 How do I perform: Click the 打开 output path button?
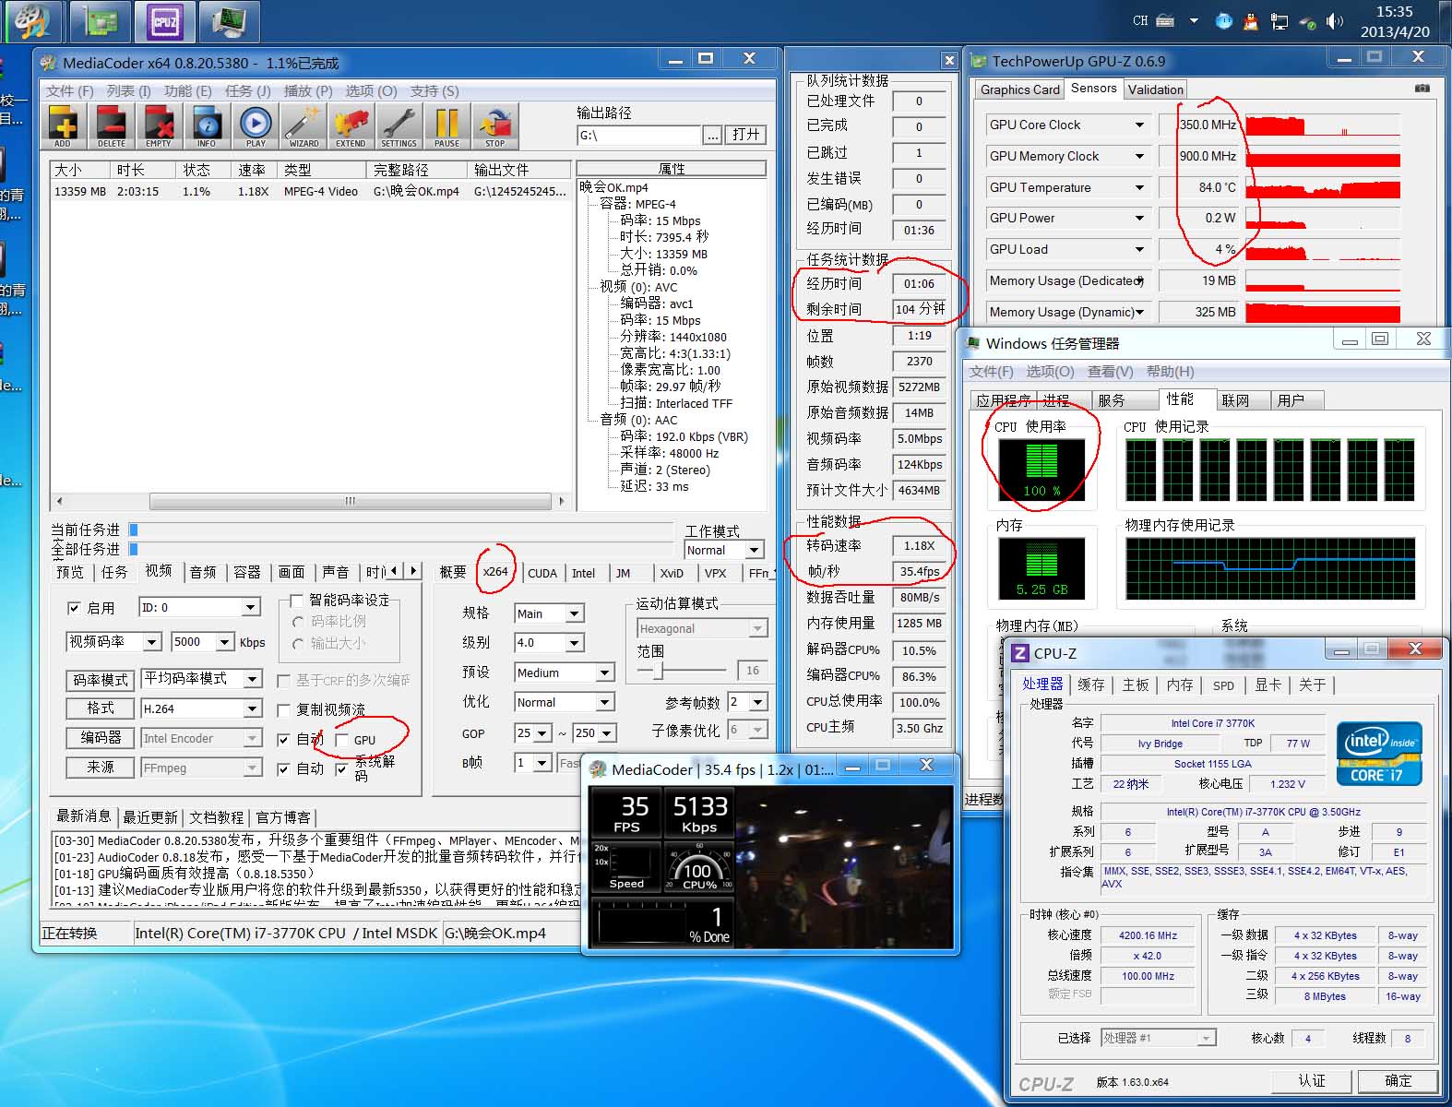745,135
